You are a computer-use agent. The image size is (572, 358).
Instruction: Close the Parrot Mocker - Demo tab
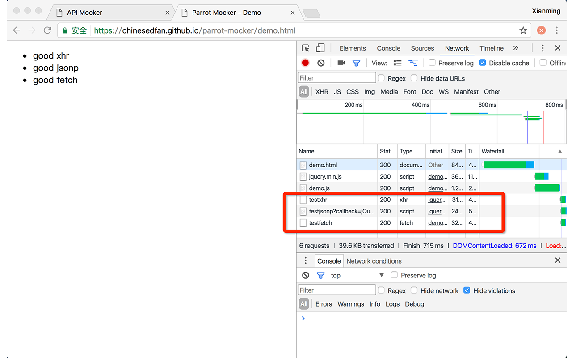tap(293, 13)
